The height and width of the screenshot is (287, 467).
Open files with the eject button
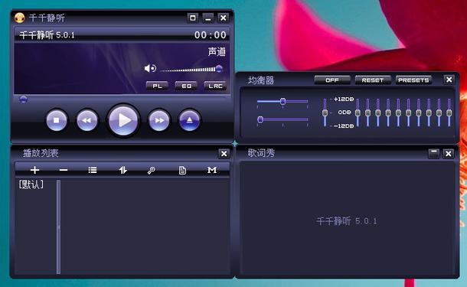189,120
